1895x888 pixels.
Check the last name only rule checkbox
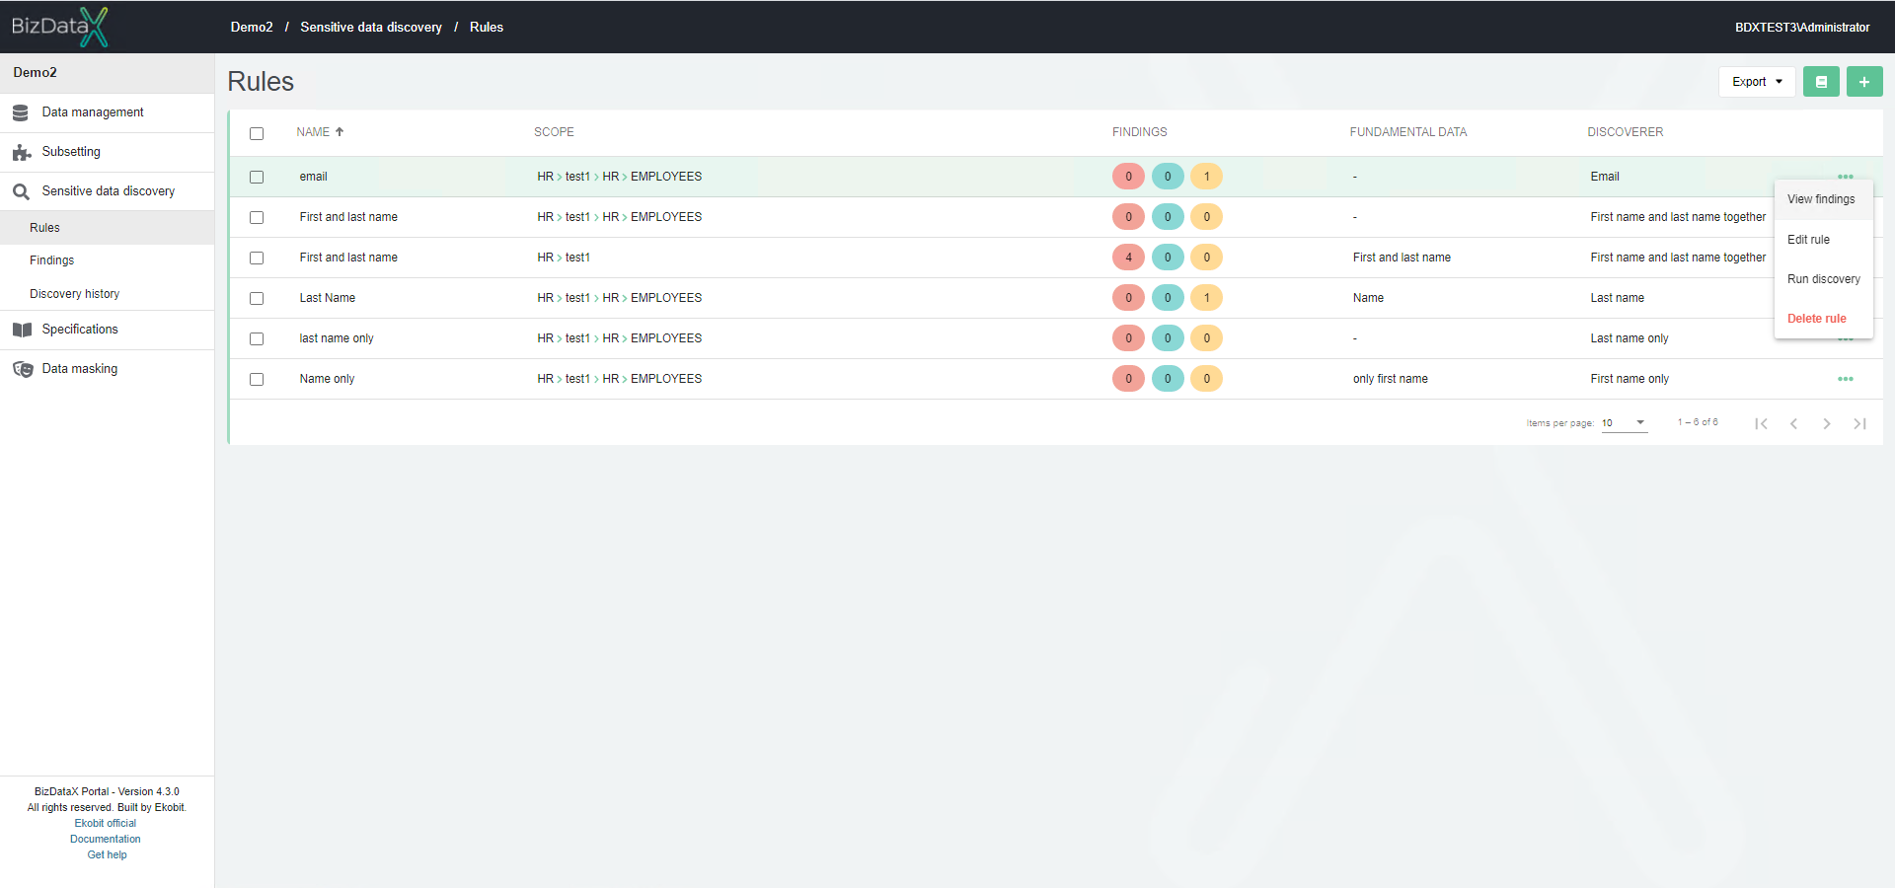[x=257, y=339]
